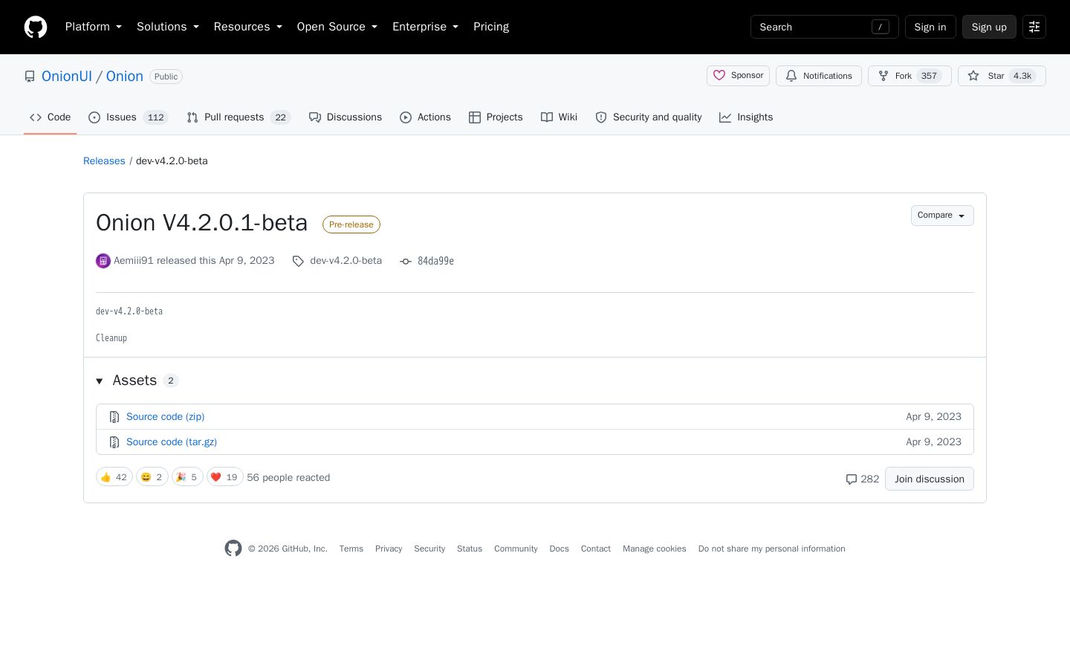Download Source code (tar.gz)
The width and height of the screenshot is (1070, 669).
[x=172, y=442]
